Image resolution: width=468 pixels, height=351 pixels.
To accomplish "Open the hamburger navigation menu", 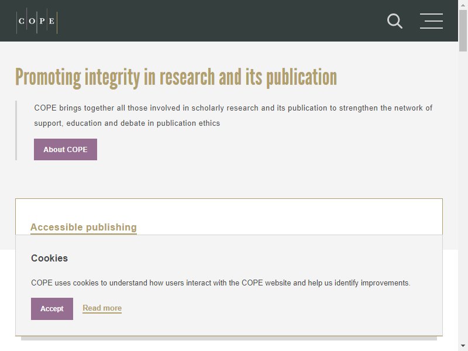I will (x=431, y=21).
